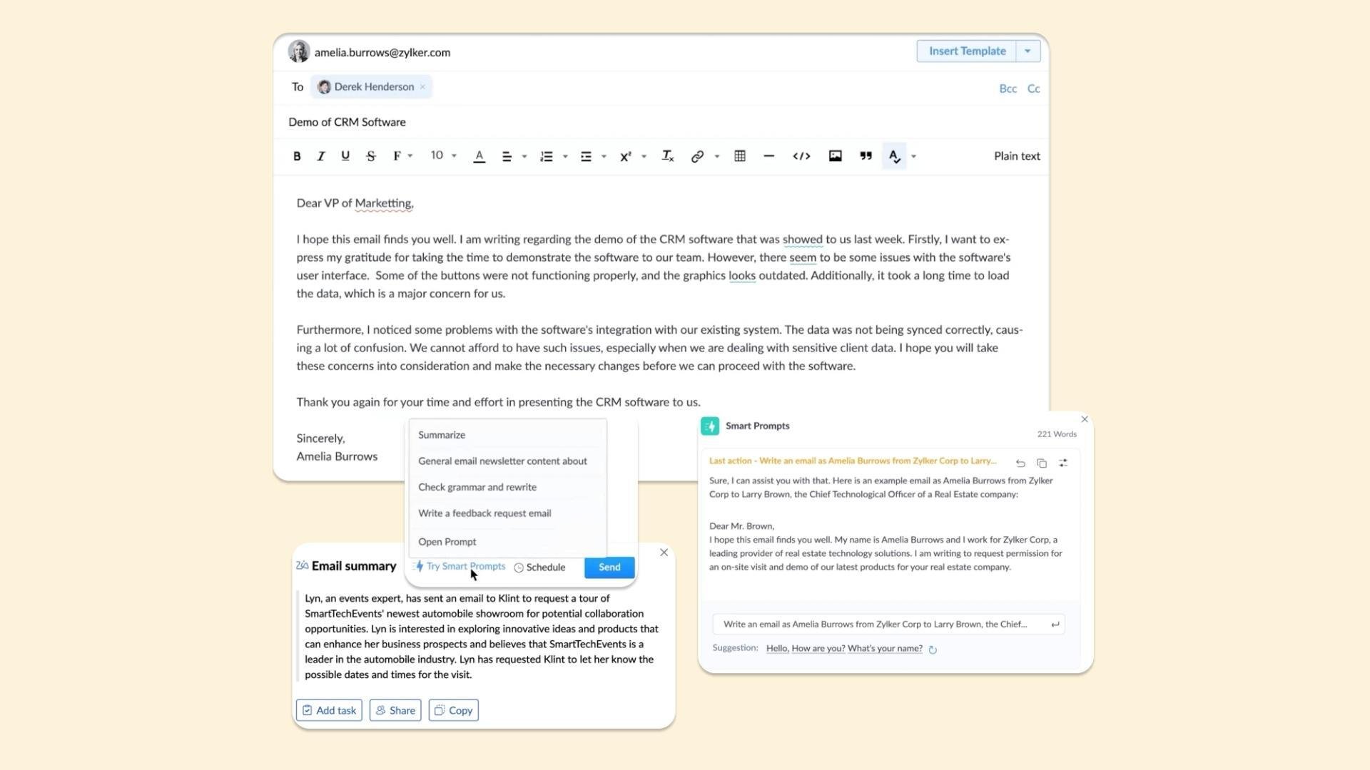Screen dimensions: 1370x770
Task: Toggle underline formatting
Action: 345,155
